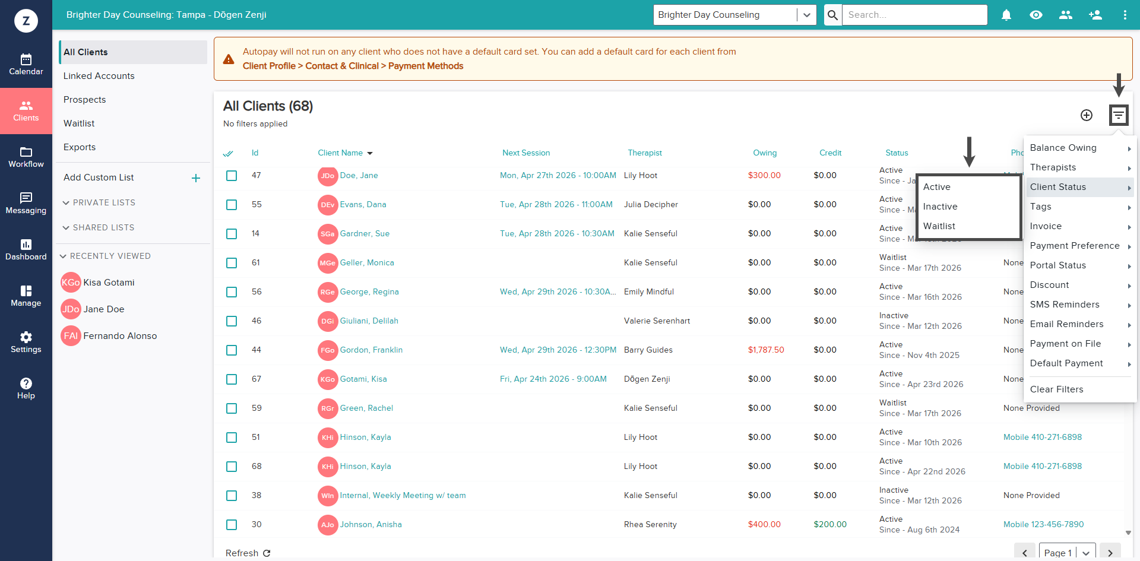Click the plus beside Add Custom List
The image size is (1140, 561).
196,178
